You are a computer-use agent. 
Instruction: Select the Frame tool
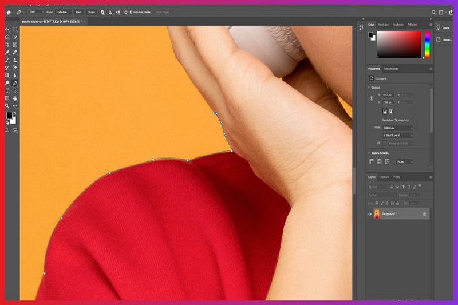[15, 45]
